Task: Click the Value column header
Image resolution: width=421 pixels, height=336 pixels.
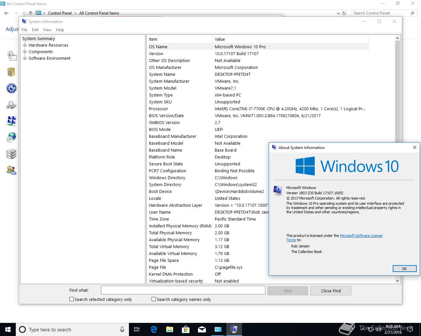Action: point(291,39)
